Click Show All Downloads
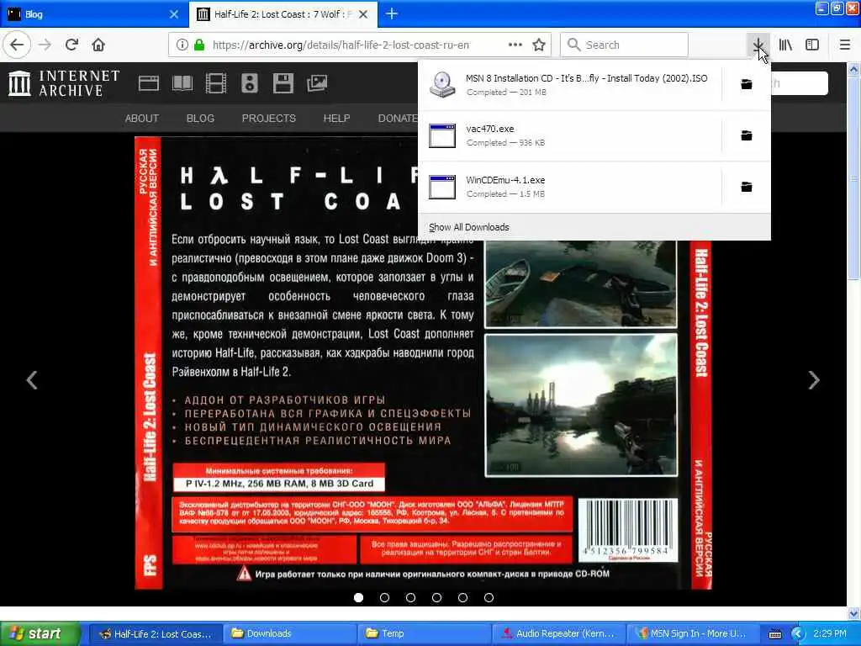 click(x=469, y=227)
